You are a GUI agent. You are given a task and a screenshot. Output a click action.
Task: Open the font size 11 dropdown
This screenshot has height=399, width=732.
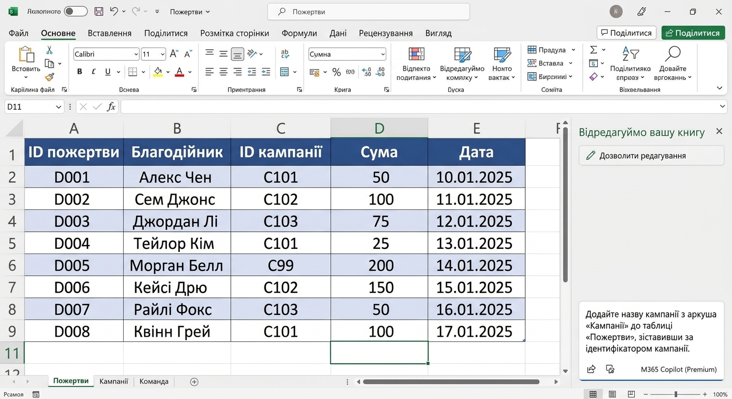click(163, 54)
